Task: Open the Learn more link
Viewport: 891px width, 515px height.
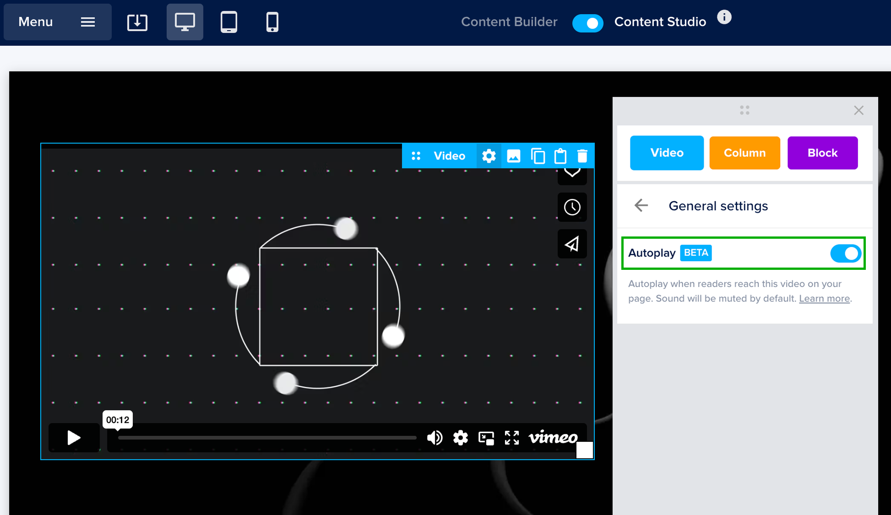Action: [x=824, y=299]
